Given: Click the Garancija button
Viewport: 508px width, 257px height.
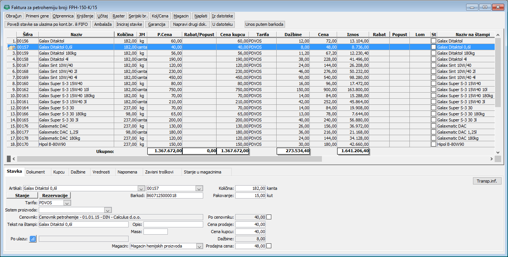Looking at the screenshot, I should (157, 24).
